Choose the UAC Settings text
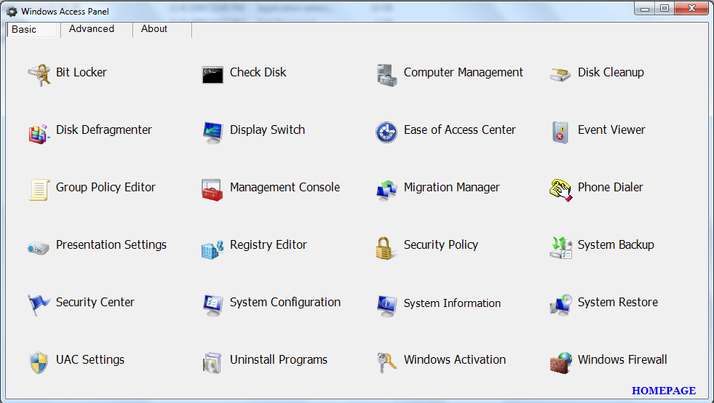This screenshot has height=403, width=714. [x=90, y=360]
